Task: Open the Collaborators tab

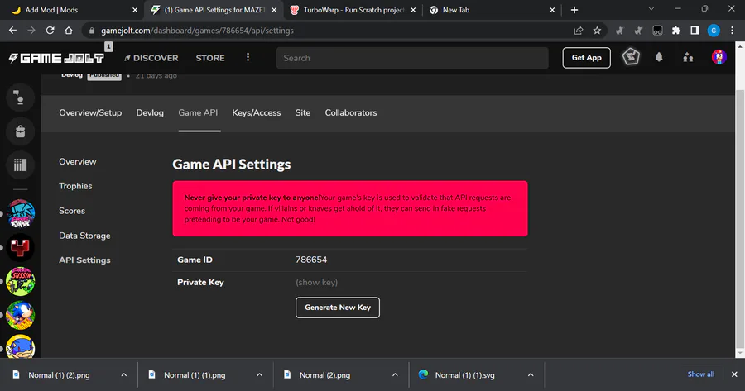Action: click(351, 113)
